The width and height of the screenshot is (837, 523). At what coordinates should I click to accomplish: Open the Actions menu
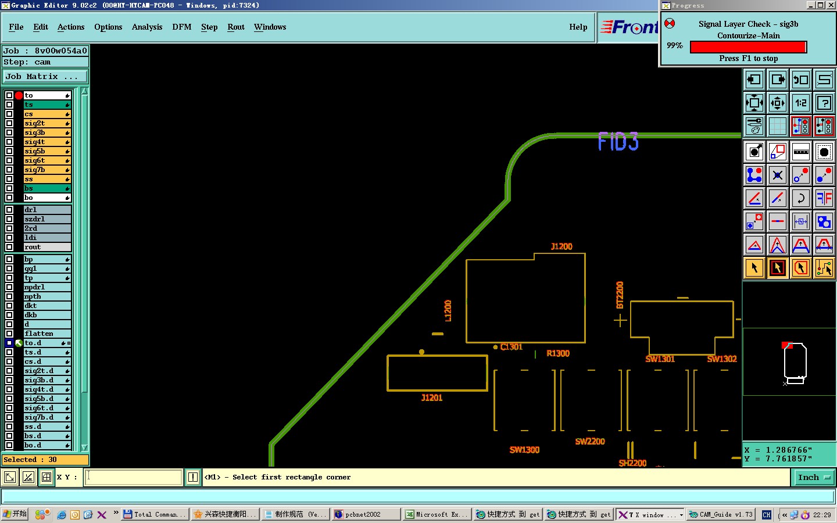click(71, 27)
